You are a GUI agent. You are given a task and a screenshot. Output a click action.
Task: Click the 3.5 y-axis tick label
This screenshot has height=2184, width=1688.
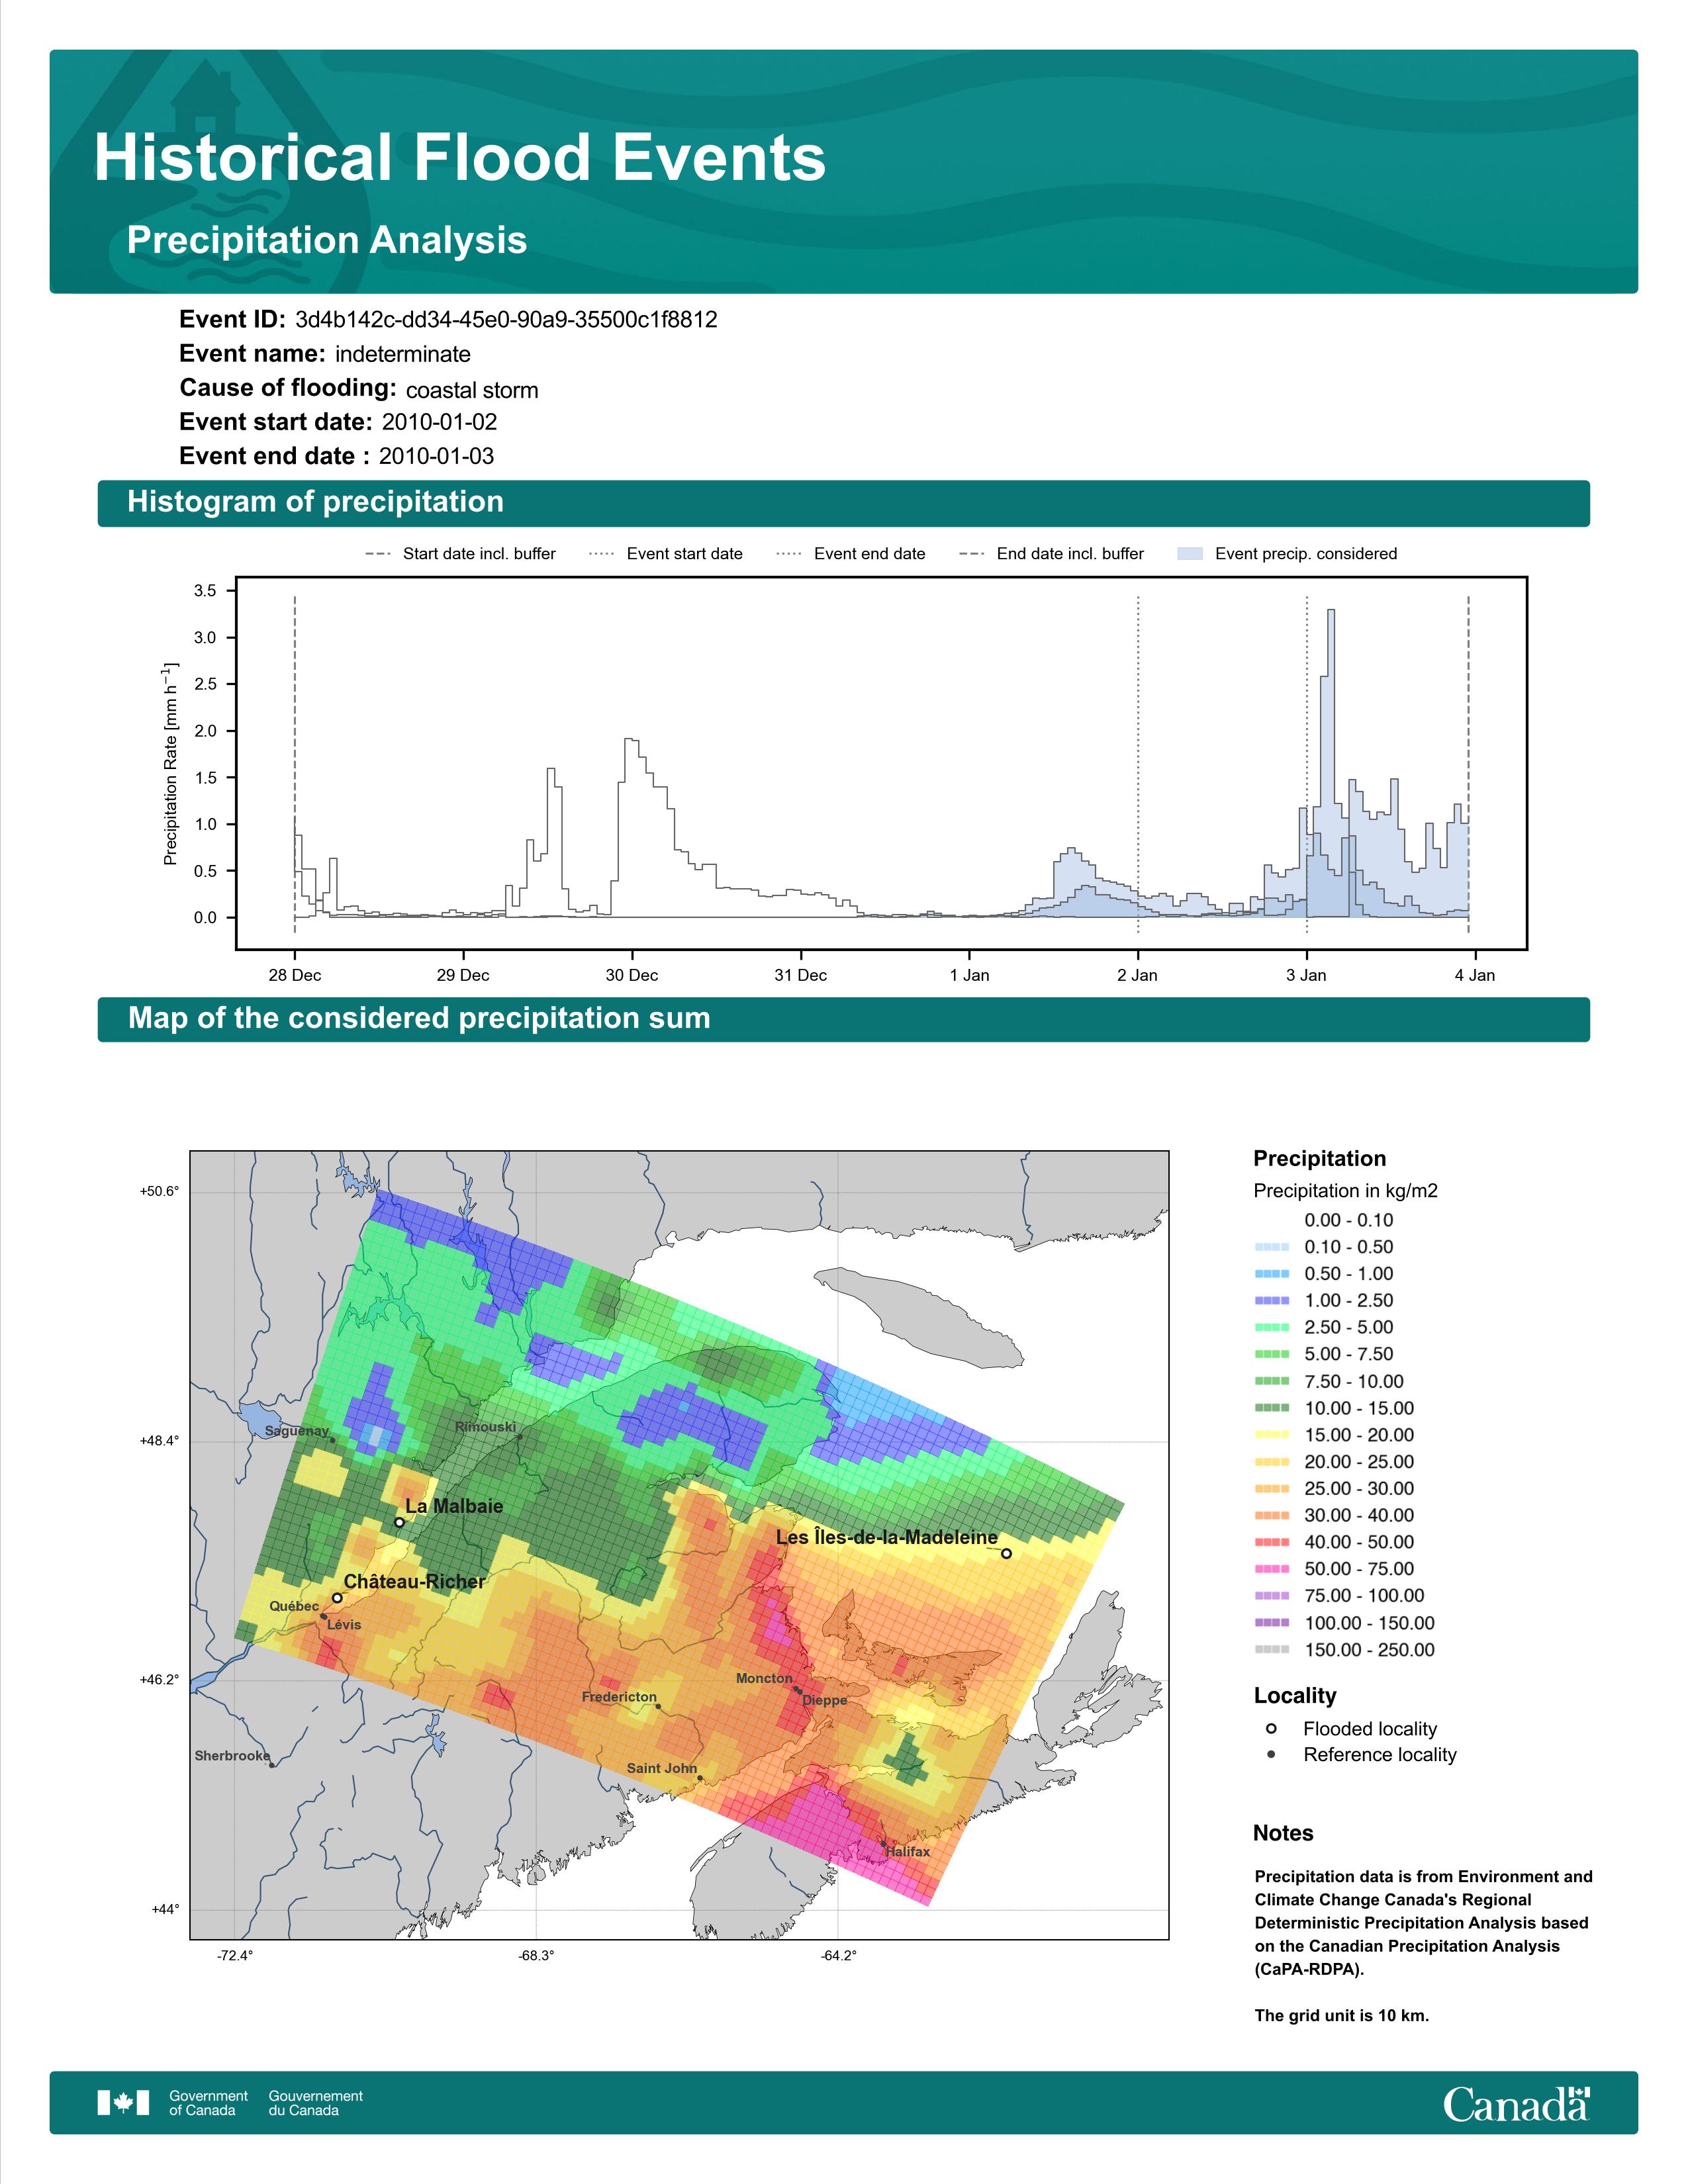coord(205,591)
